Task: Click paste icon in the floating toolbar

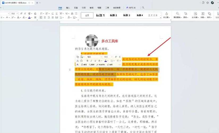Action: click(x=82, y=57)
